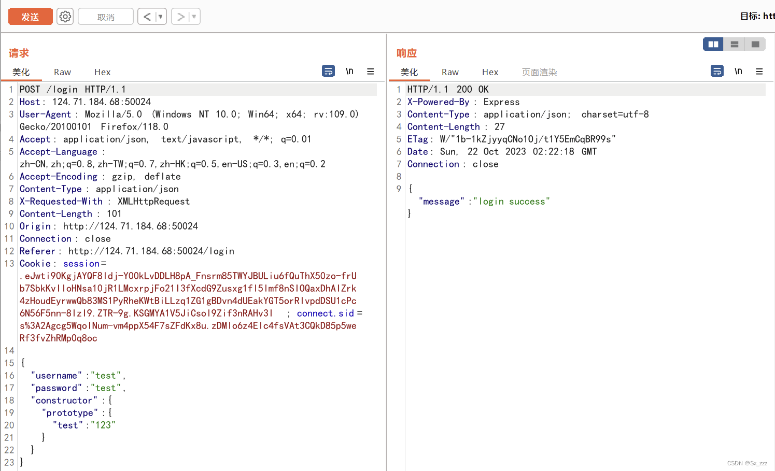
Task: Click the "username":"test" JSON line
Action: (x=78, y=376)
